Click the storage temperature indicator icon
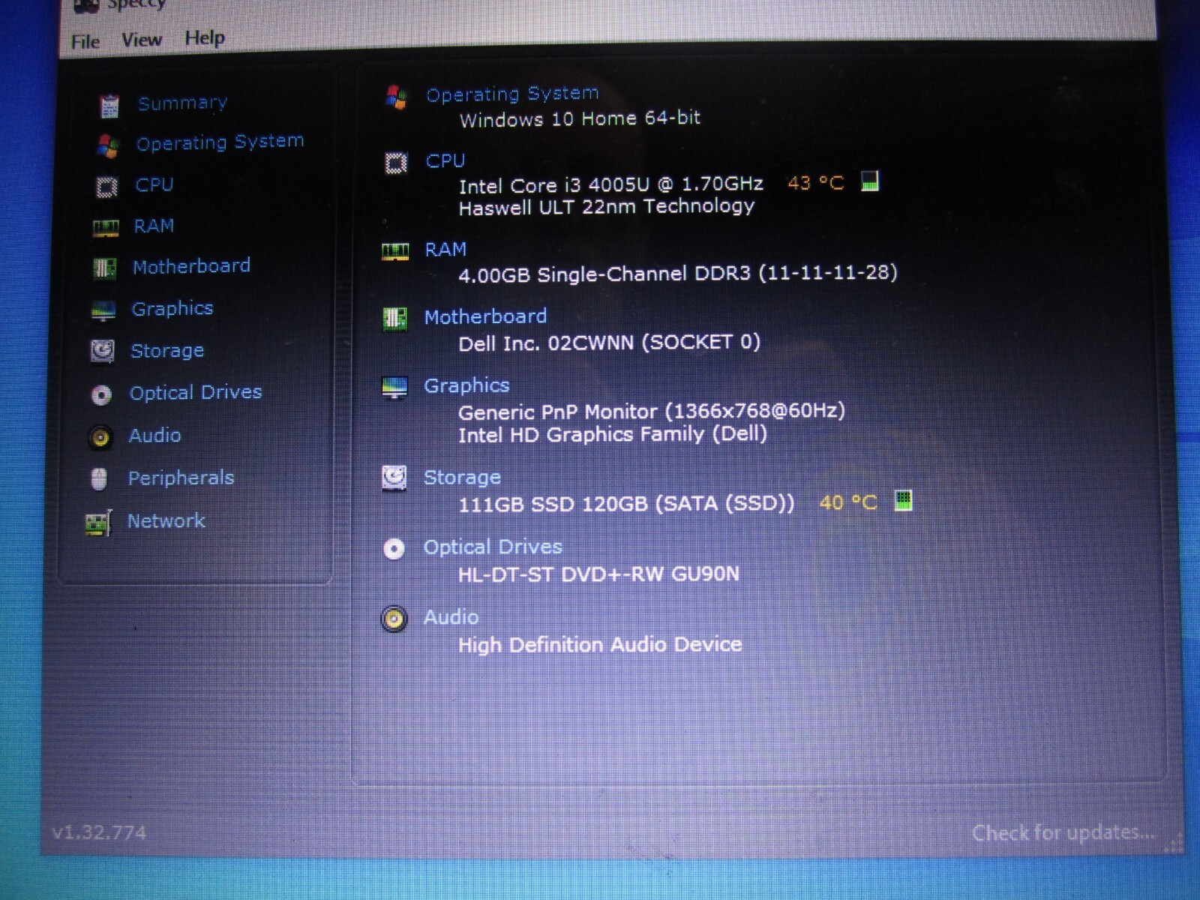 click(x=904, y=500)
